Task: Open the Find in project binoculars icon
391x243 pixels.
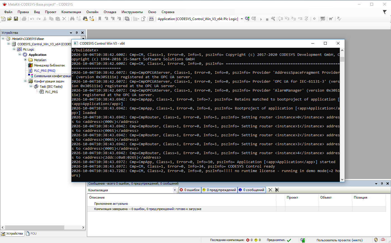Action: pyautogui.click(x=85, y=19)
